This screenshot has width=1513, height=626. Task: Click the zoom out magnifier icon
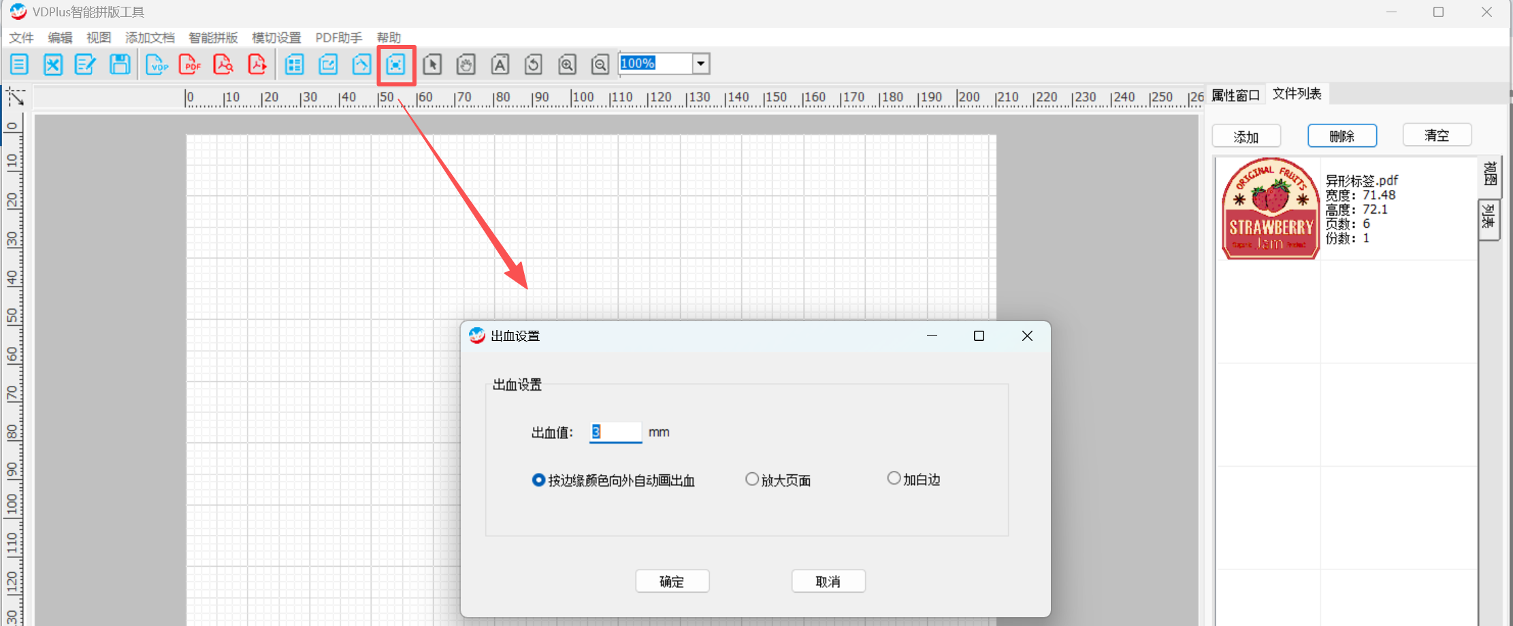600,65
